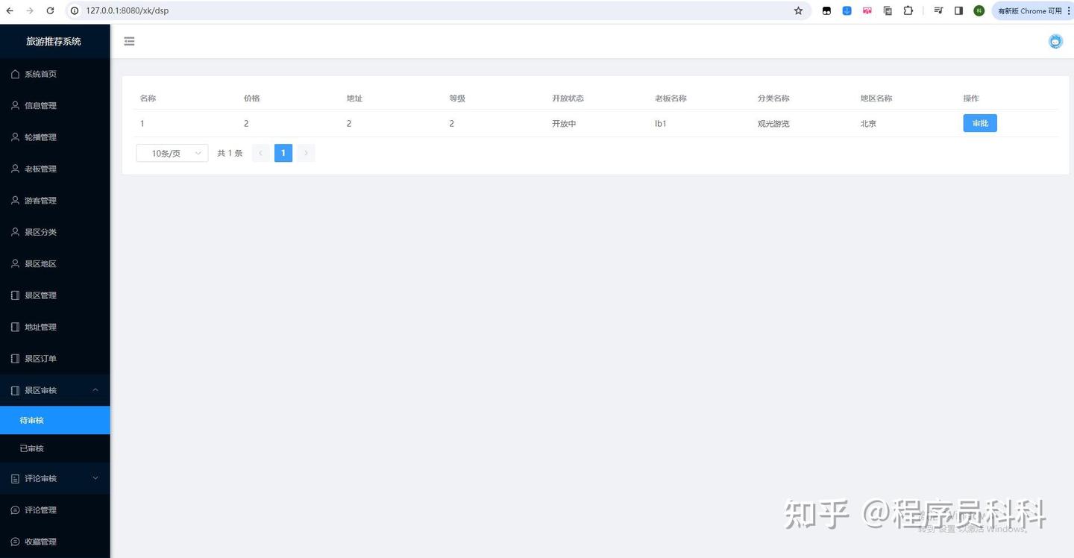Image resolution: width=1074 pixels, height=558 pixels.
Task: Click the lb1 owner name cell
Action: (x=661, y=124)
